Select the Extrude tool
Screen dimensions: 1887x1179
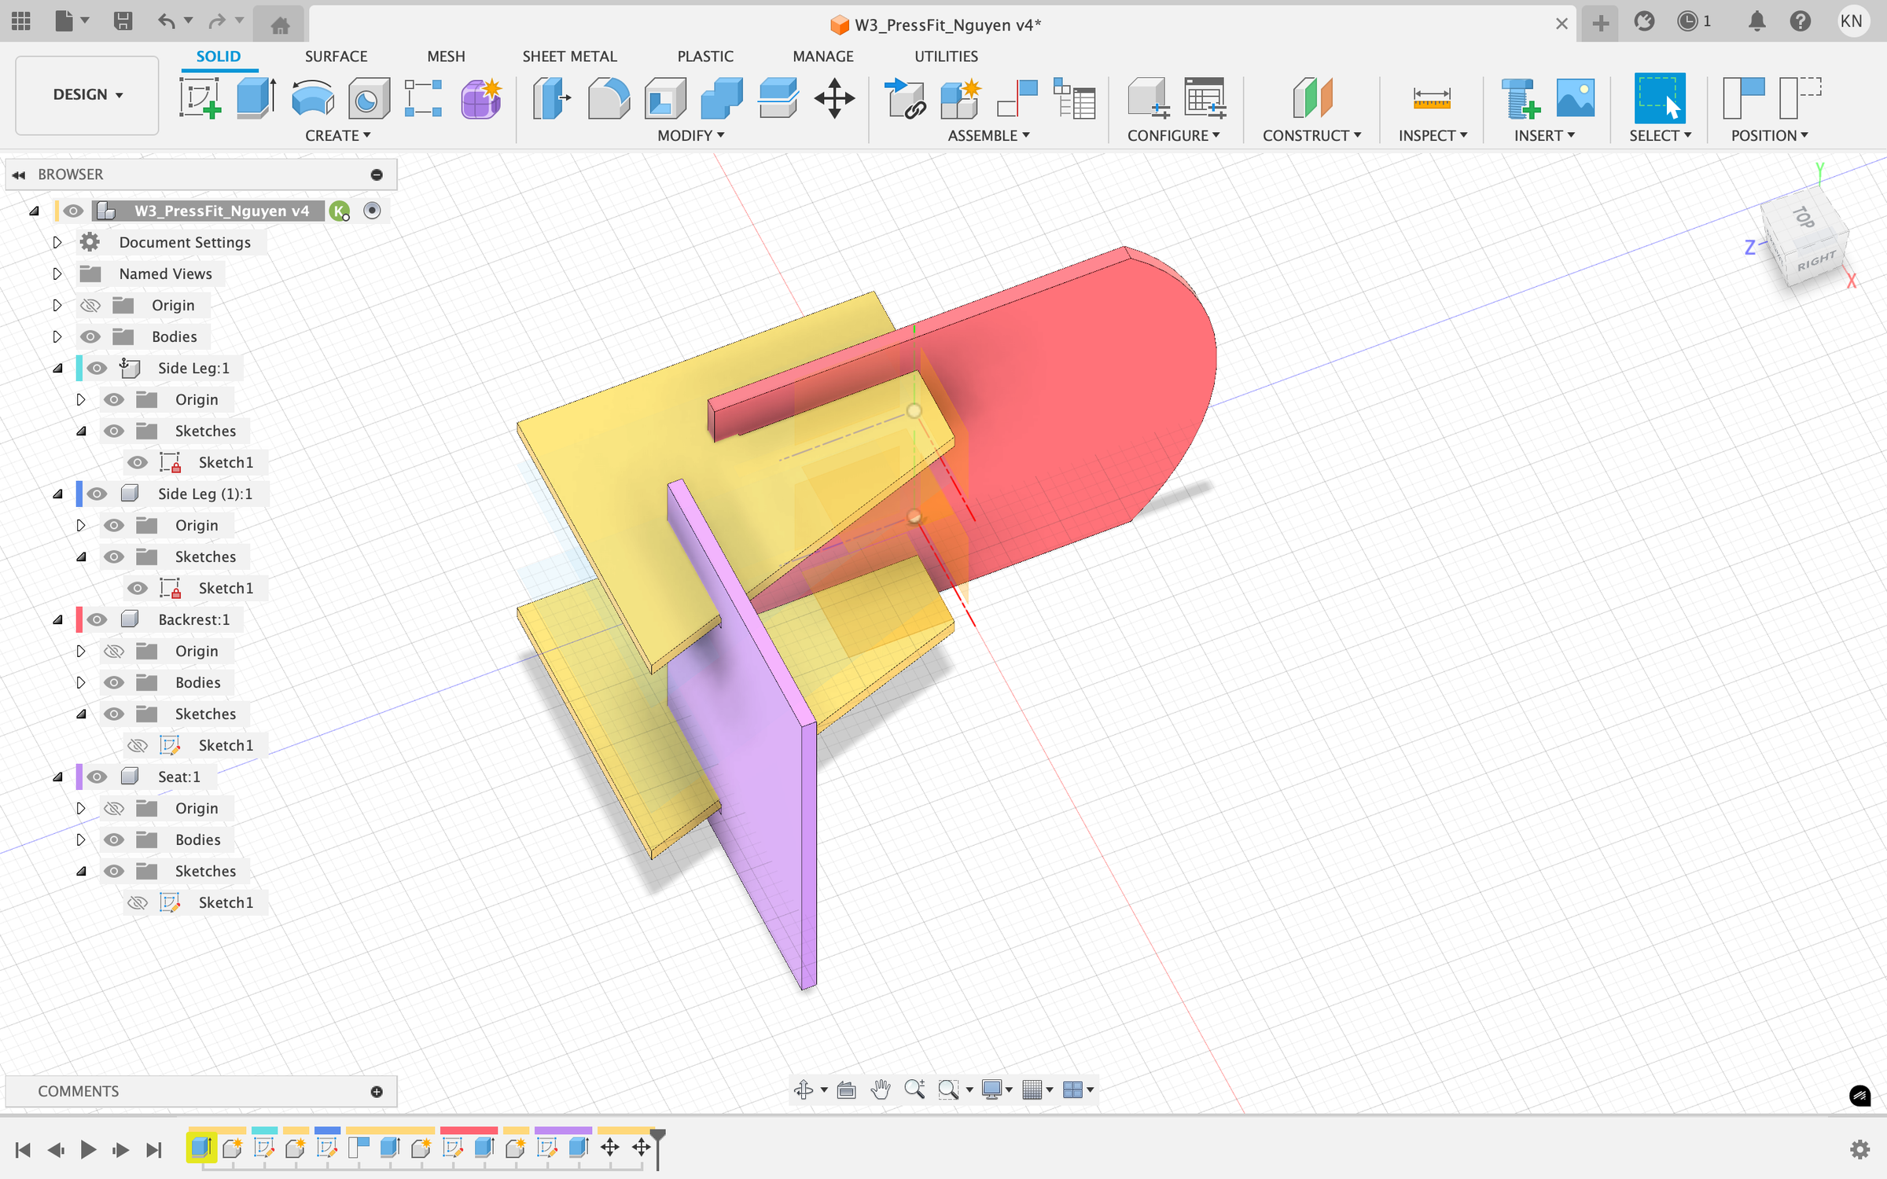point(256,98)
